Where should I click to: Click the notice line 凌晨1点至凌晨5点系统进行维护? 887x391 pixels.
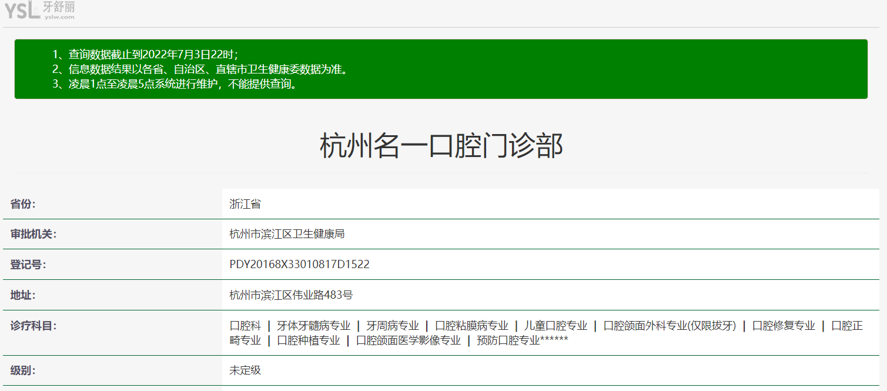(174, 84)
